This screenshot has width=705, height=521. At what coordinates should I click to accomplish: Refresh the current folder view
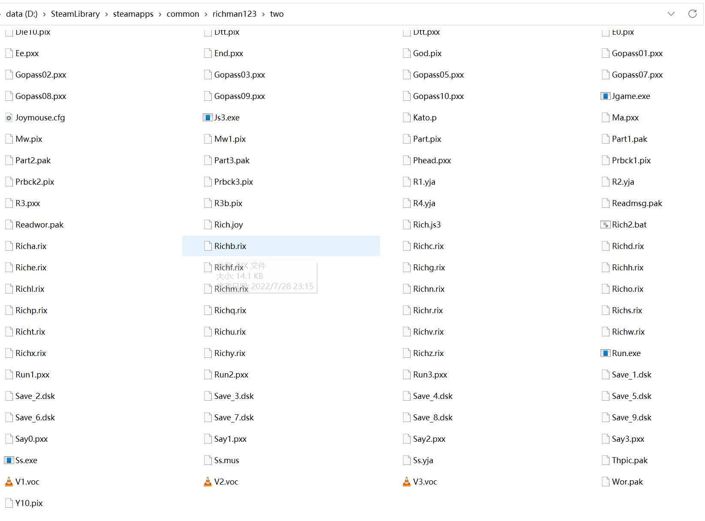693,14
